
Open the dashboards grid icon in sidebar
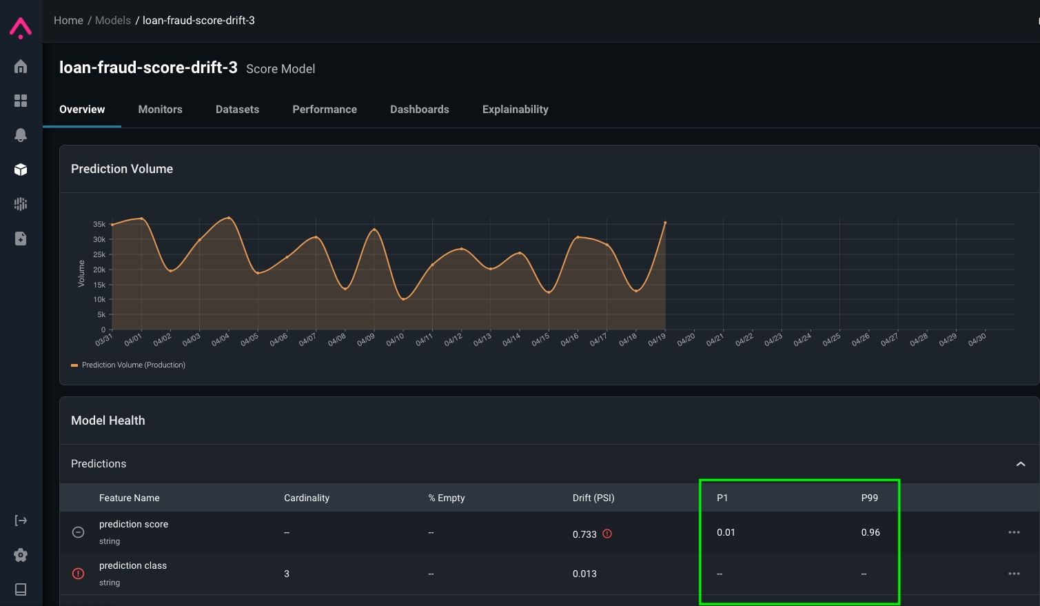[x=21, y=101]
